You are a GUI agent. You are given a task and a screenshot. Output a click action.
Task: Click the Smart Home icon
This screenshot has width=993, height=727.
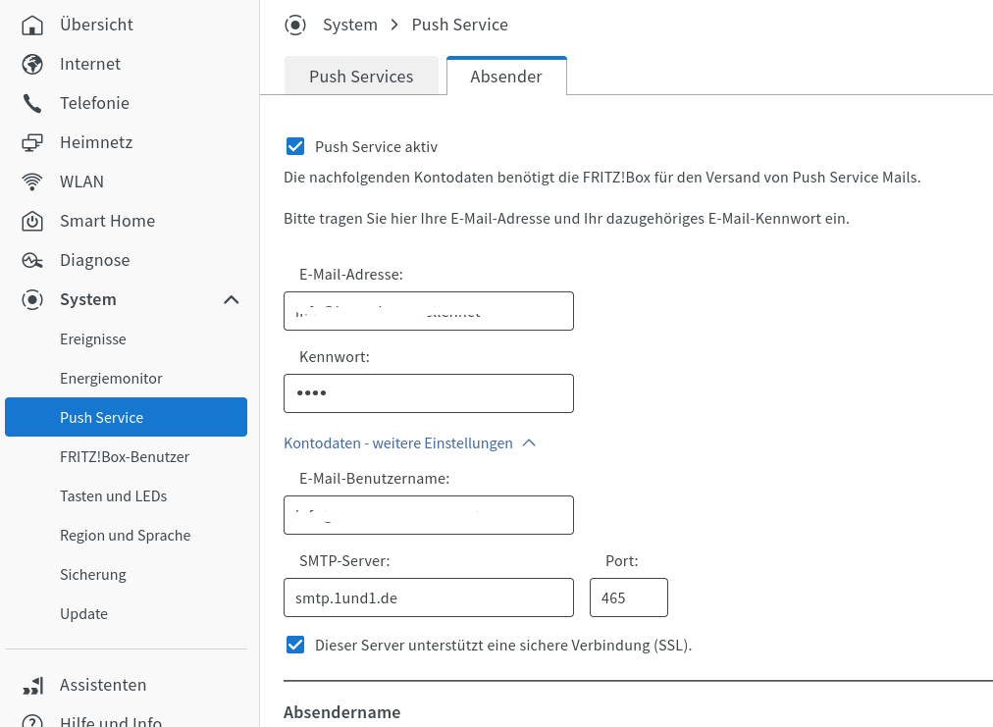pyautogui.click(x=32, y=221)
